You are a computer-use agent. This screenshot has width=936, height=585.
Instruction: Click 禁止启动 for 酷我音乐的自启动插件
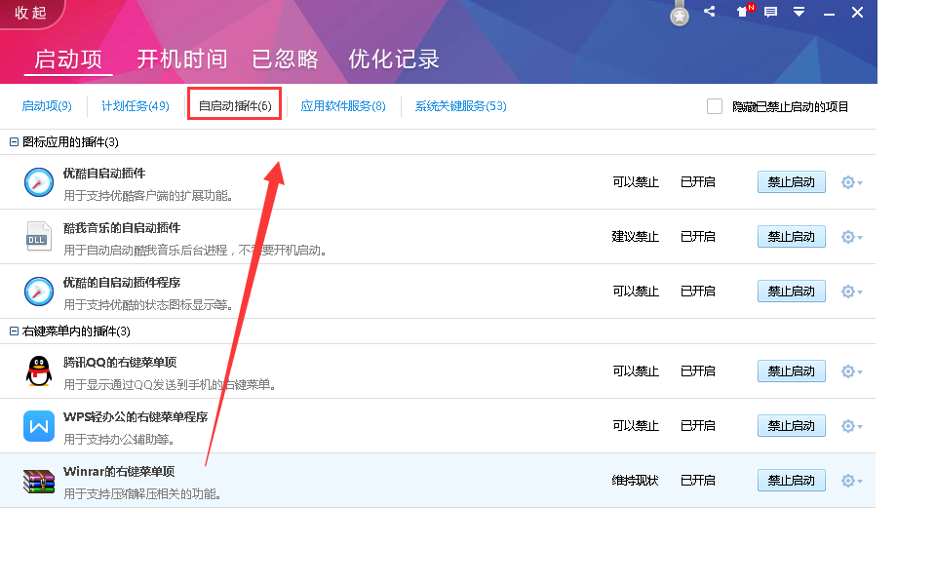[x=792, y=236]
